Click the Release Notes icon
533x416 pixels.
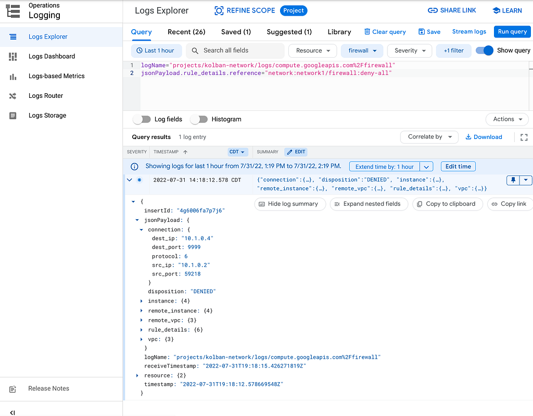tap(12, 389)
